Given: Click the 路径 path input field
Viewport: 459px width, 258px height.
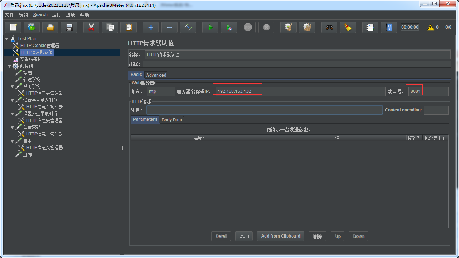Looking at the screenshot, I should (265, 110).
